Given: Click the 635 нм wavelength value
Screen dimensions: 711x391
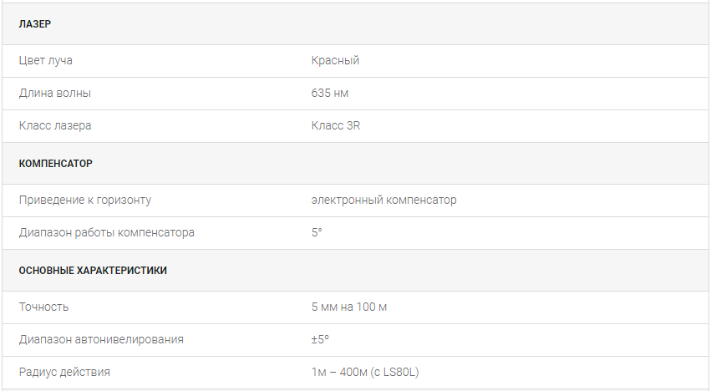Looking at the screenshot, I should click(330, 93).
